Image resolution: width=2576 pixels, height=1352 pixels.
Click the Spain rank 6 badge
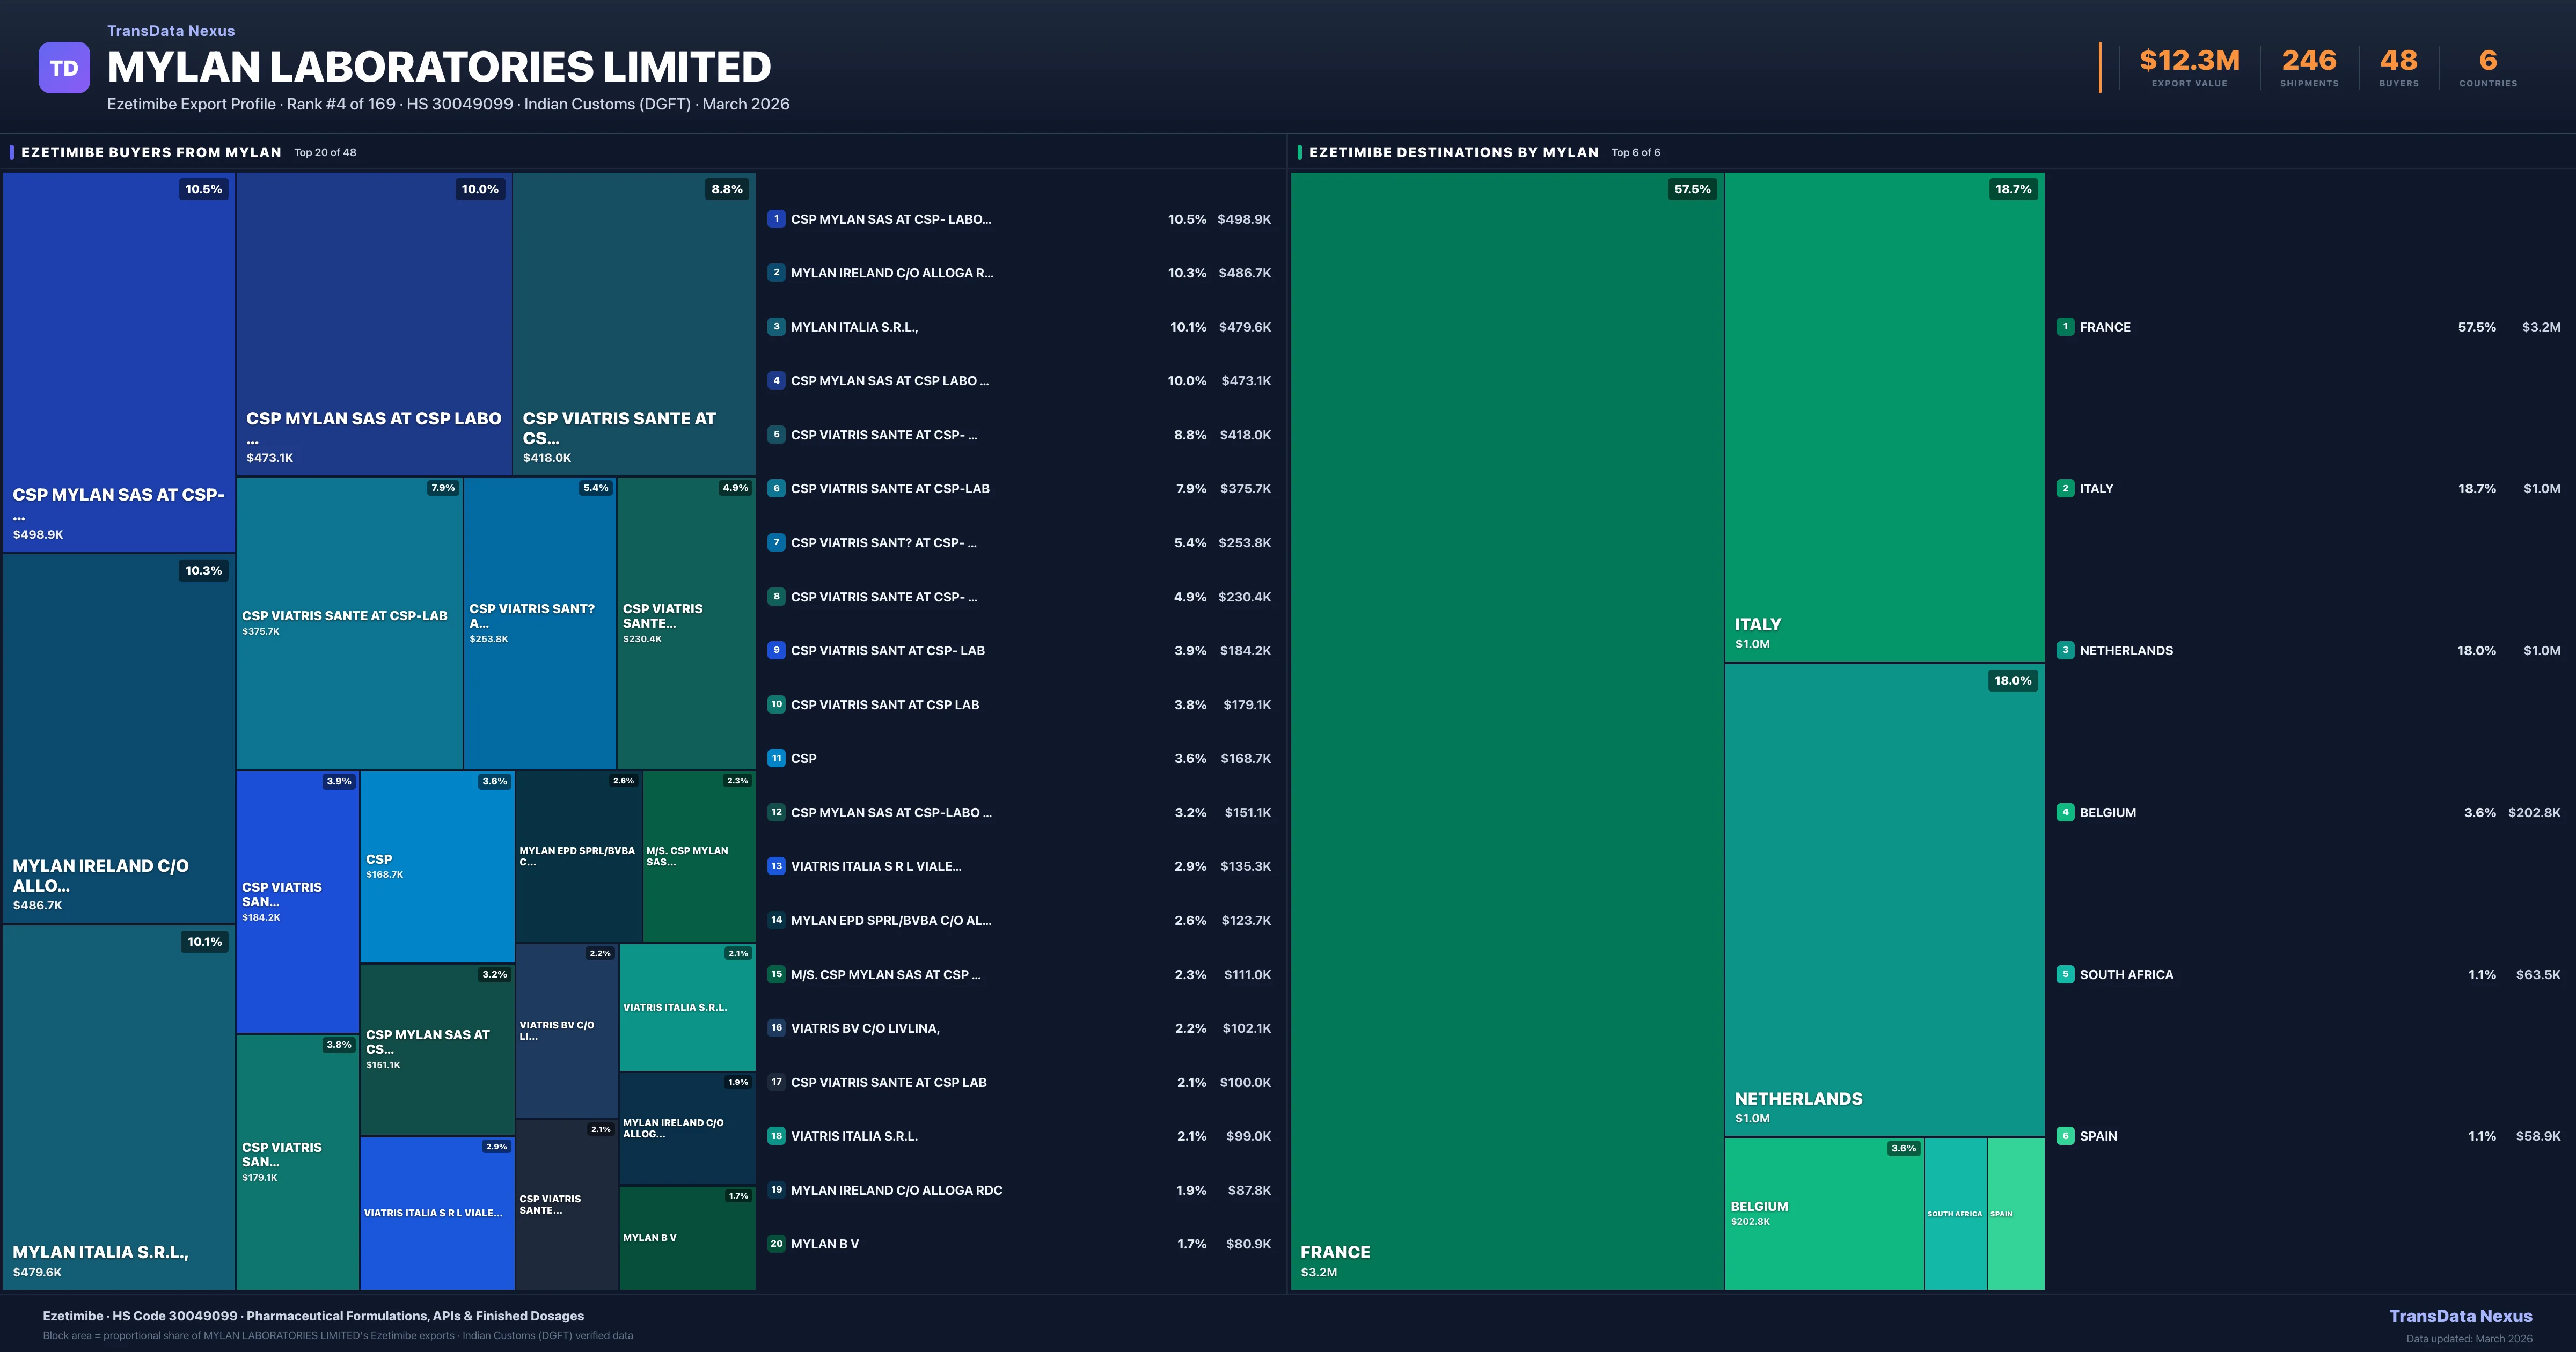(x=2065, y=1136)
